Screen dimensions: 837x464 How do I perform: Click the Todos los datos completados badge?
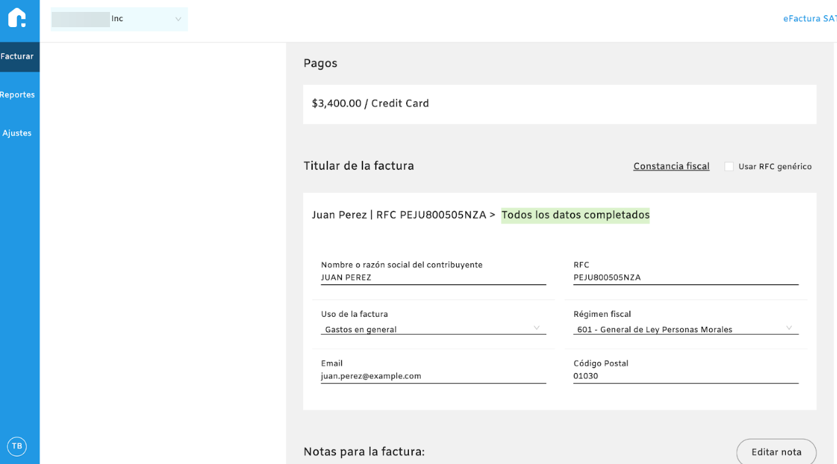click(x=575, y=215)
